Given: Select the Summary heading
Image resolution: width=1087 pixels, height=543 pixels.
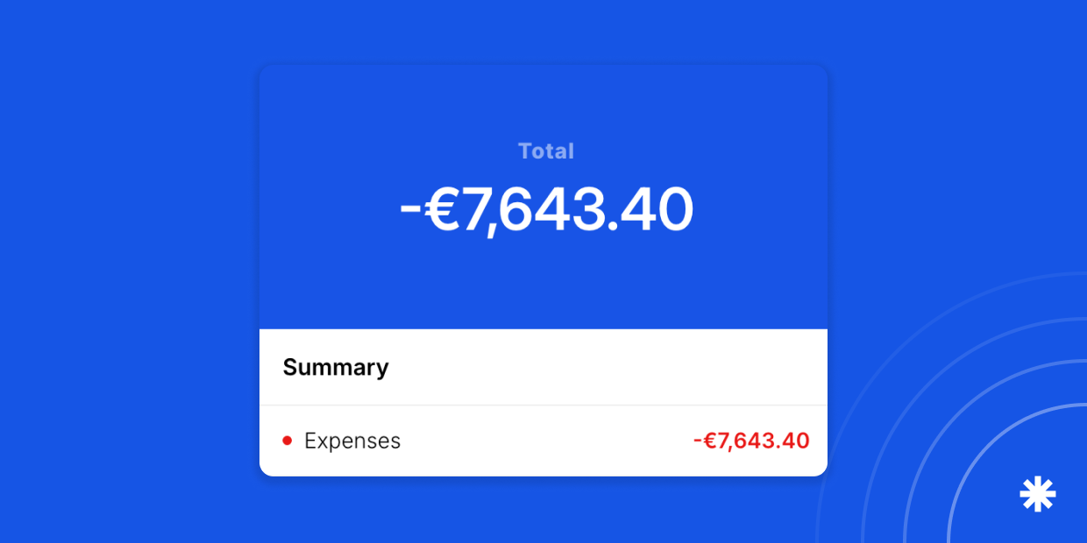Looking at the screenshot, I should point(335,367).
